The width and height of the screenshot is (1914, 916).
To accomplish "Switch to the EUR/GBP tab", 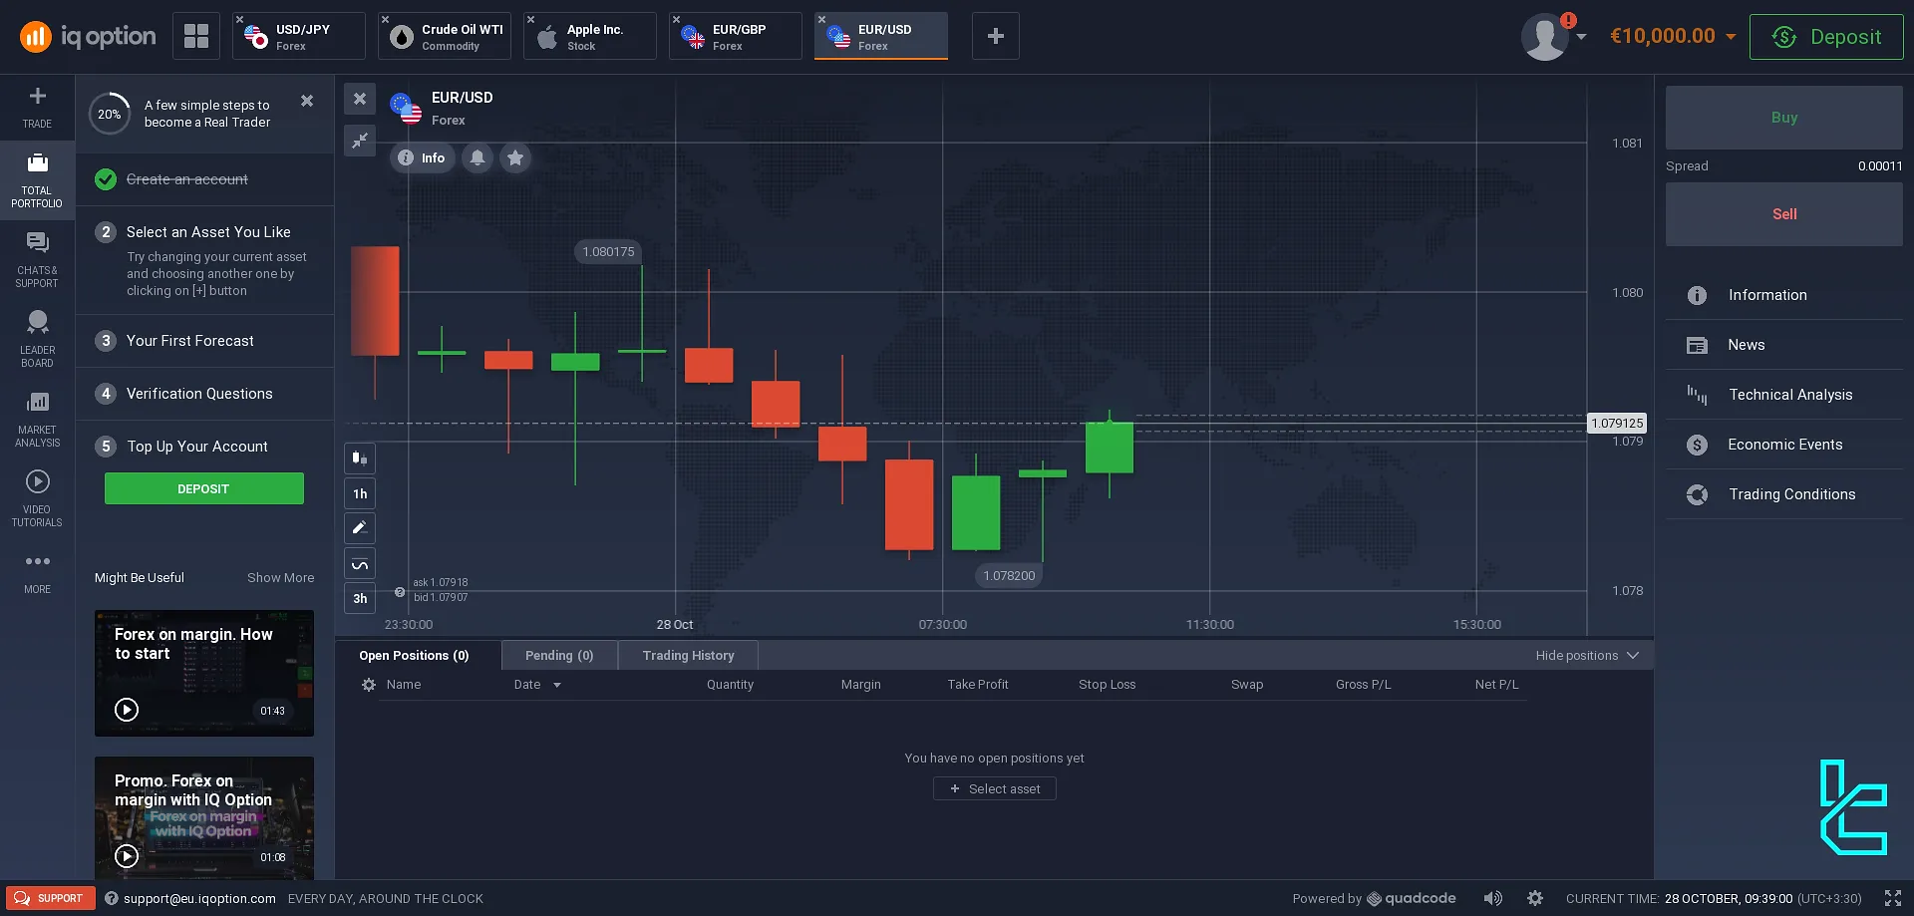I will (x=736, y=37).
